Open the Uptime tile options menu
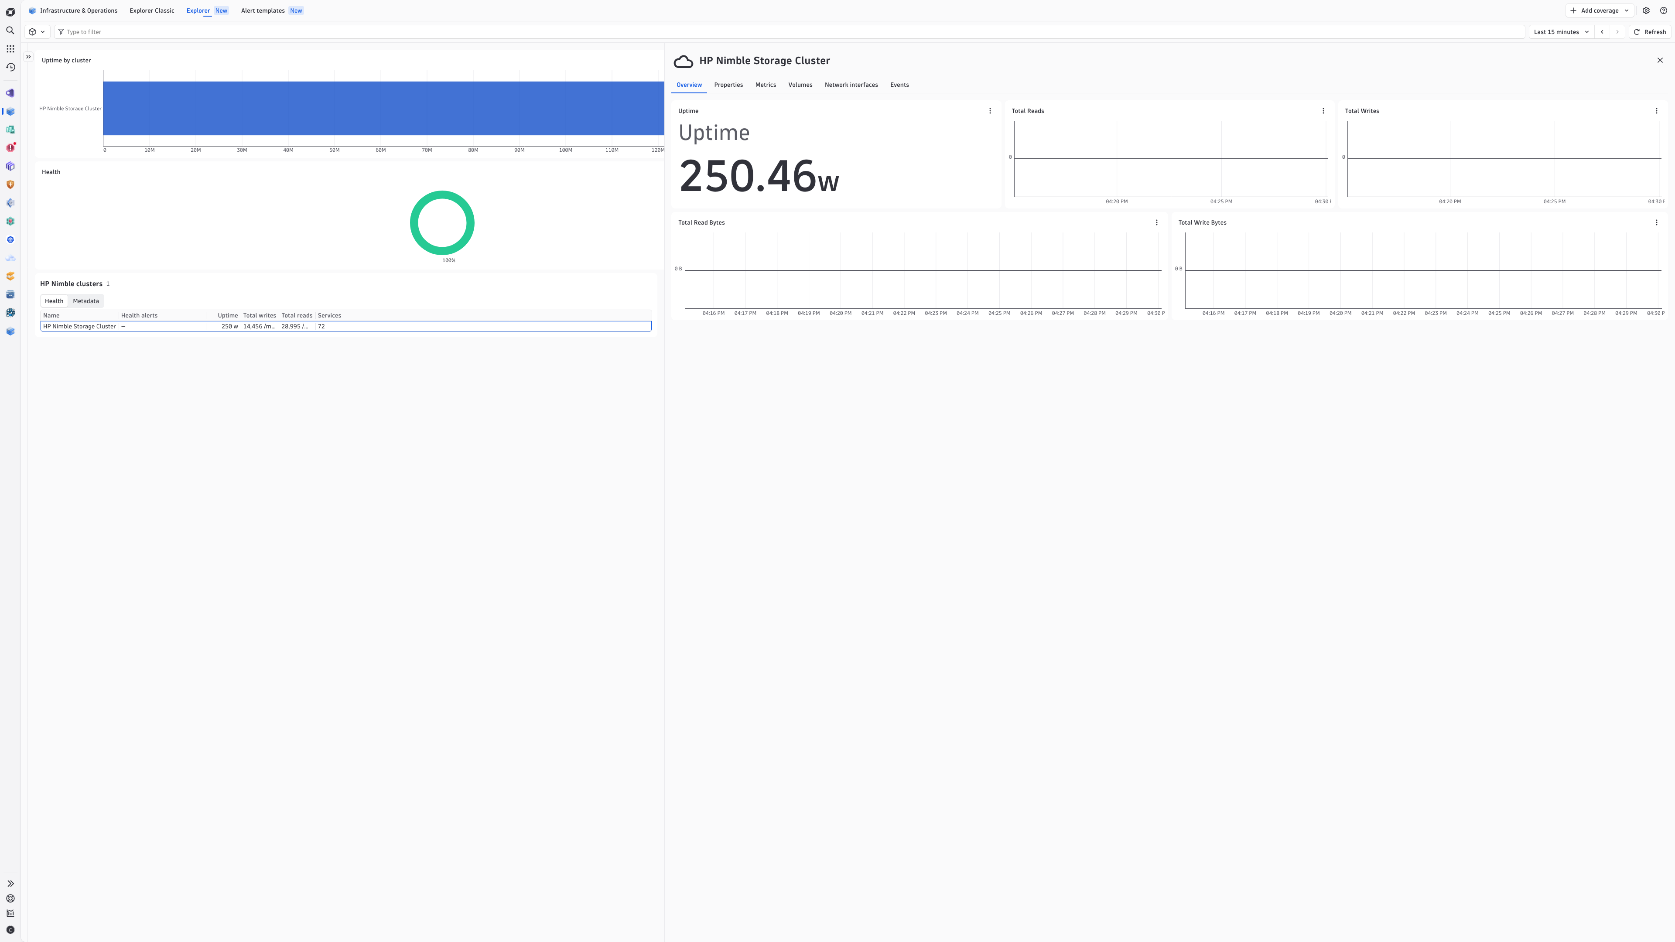The image size is (1675, 942). (990, 111)
